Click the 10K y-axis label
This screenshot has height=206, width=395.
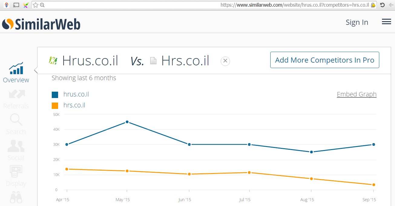coord(56,175)
